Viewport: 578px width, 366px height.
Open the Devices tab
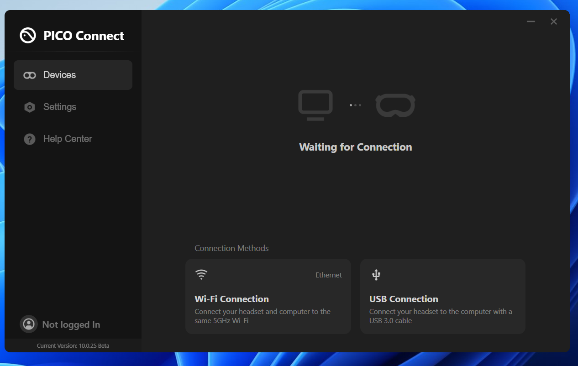tap(73, 75)
